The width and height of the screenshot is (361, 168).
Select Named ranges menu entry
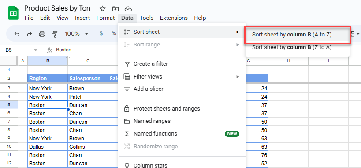coord(182,121)
